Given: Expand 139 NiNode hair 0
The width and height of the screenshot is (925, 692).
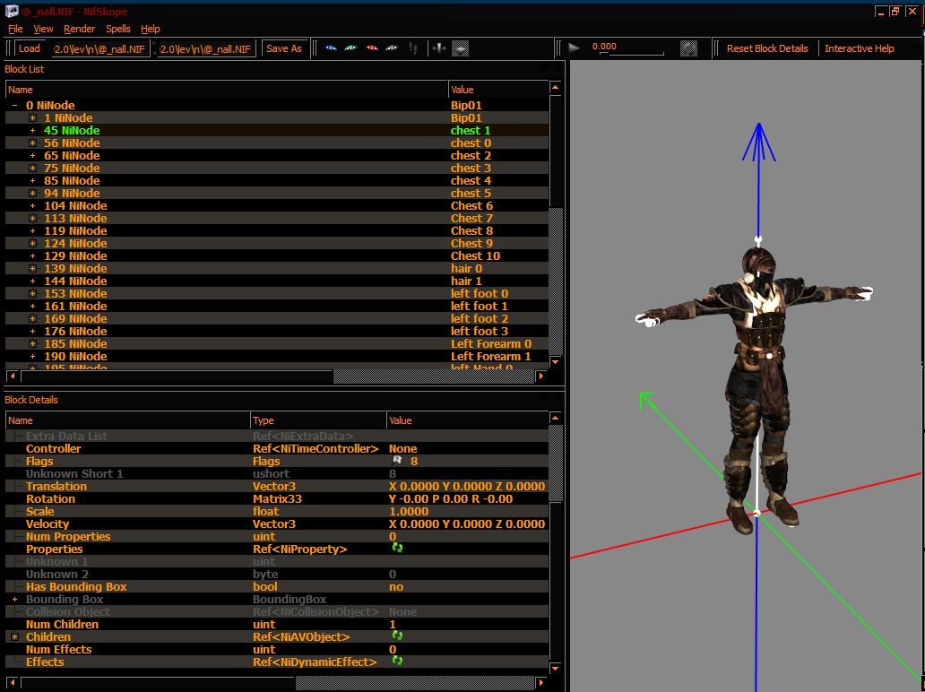Looking at the screenshot, I should (32, 268).
